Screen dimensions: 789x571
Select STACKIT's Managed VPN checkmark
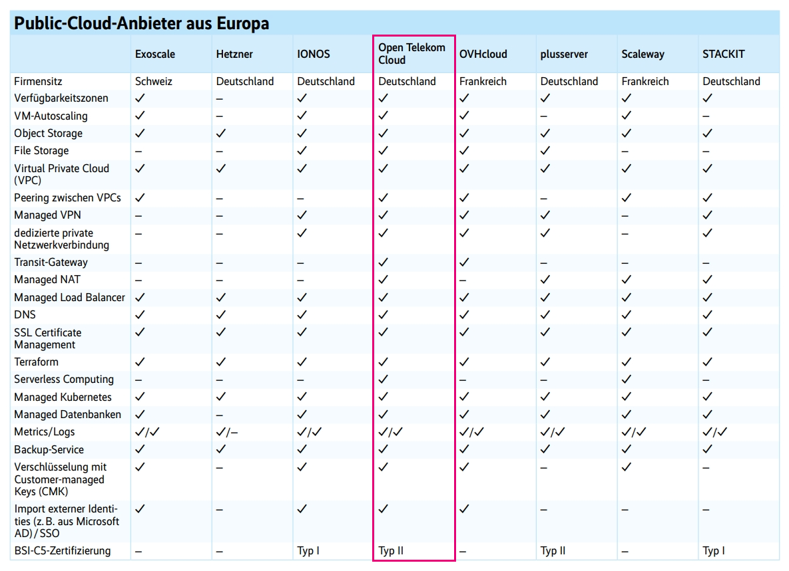click(707, 215)
